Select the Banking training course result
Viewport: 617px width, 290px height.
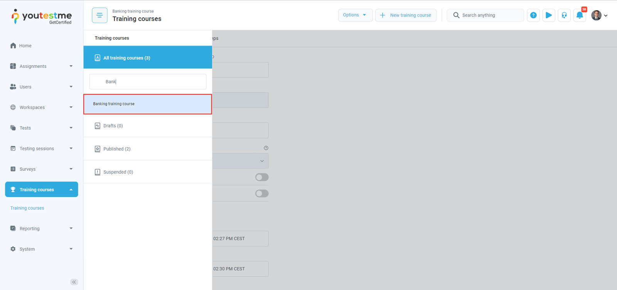(148, 104)
